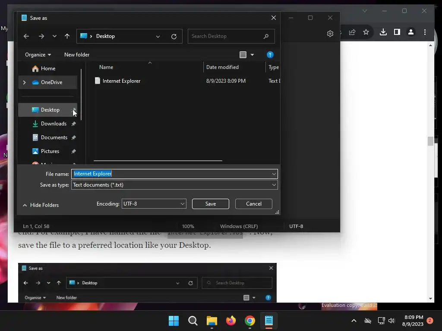
Task: Open taskbar Search
Action: 193,321
